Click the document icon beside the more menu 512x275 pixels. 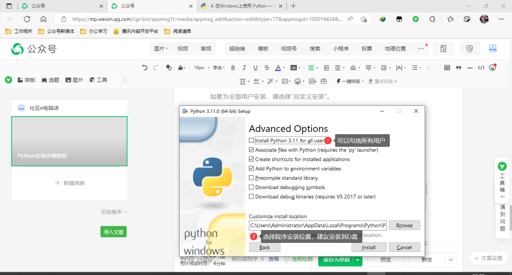coord(443,49)
